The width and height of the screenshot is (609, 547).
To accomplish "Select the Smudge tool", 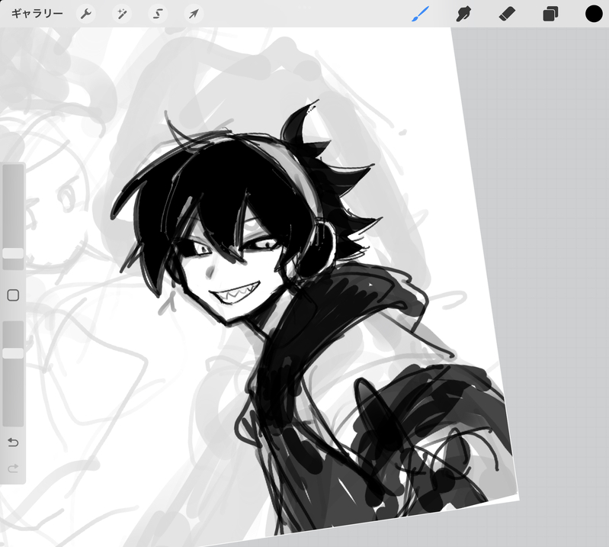I will [x=463, y=14].
